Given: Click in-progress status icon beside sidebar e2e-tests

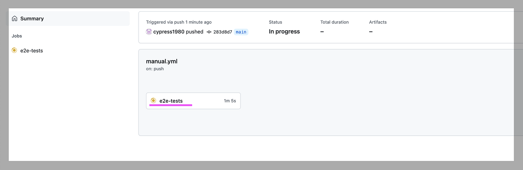Looking at the screenshot, I should 15,50.
